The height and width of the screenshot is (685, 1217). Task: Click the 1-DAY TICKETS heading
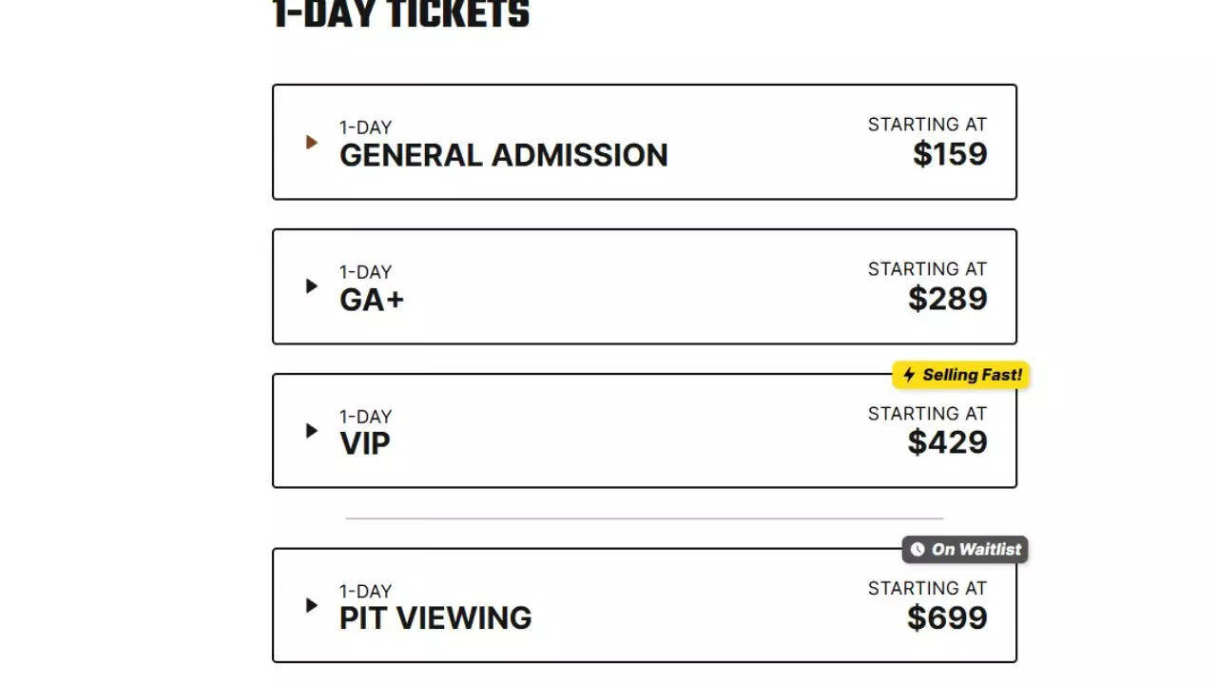click(400, 15)
